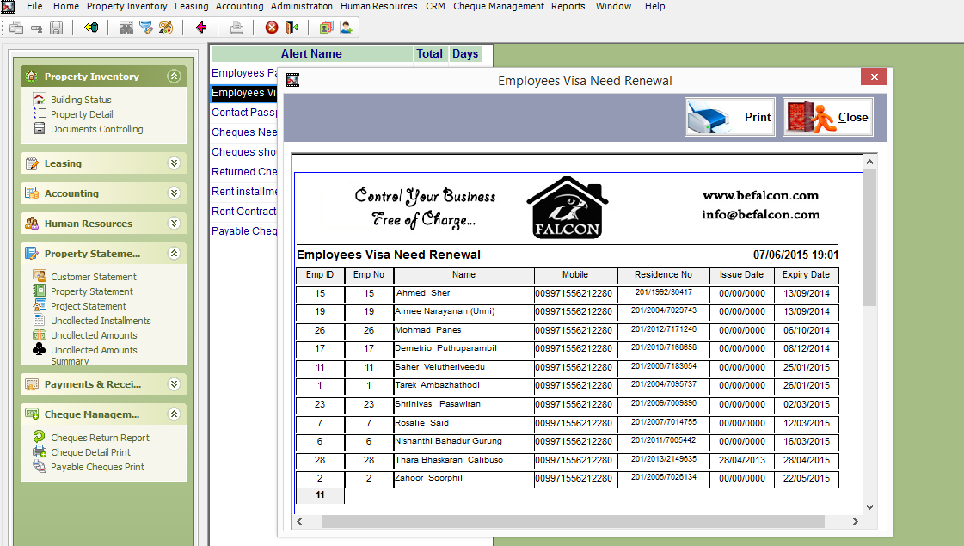Click the horizontal scrollbar right arrow

(x=855, y=521)
